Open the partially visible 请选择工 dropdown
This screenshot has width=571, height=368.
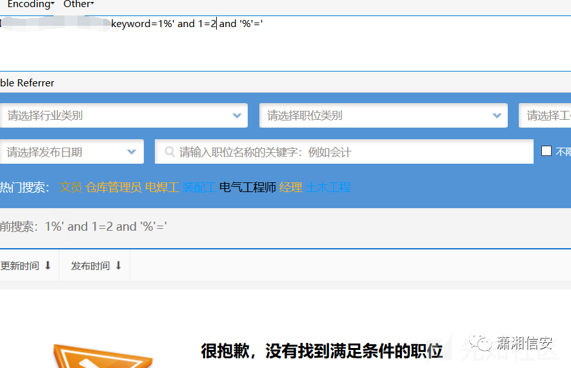click(545, 115)
